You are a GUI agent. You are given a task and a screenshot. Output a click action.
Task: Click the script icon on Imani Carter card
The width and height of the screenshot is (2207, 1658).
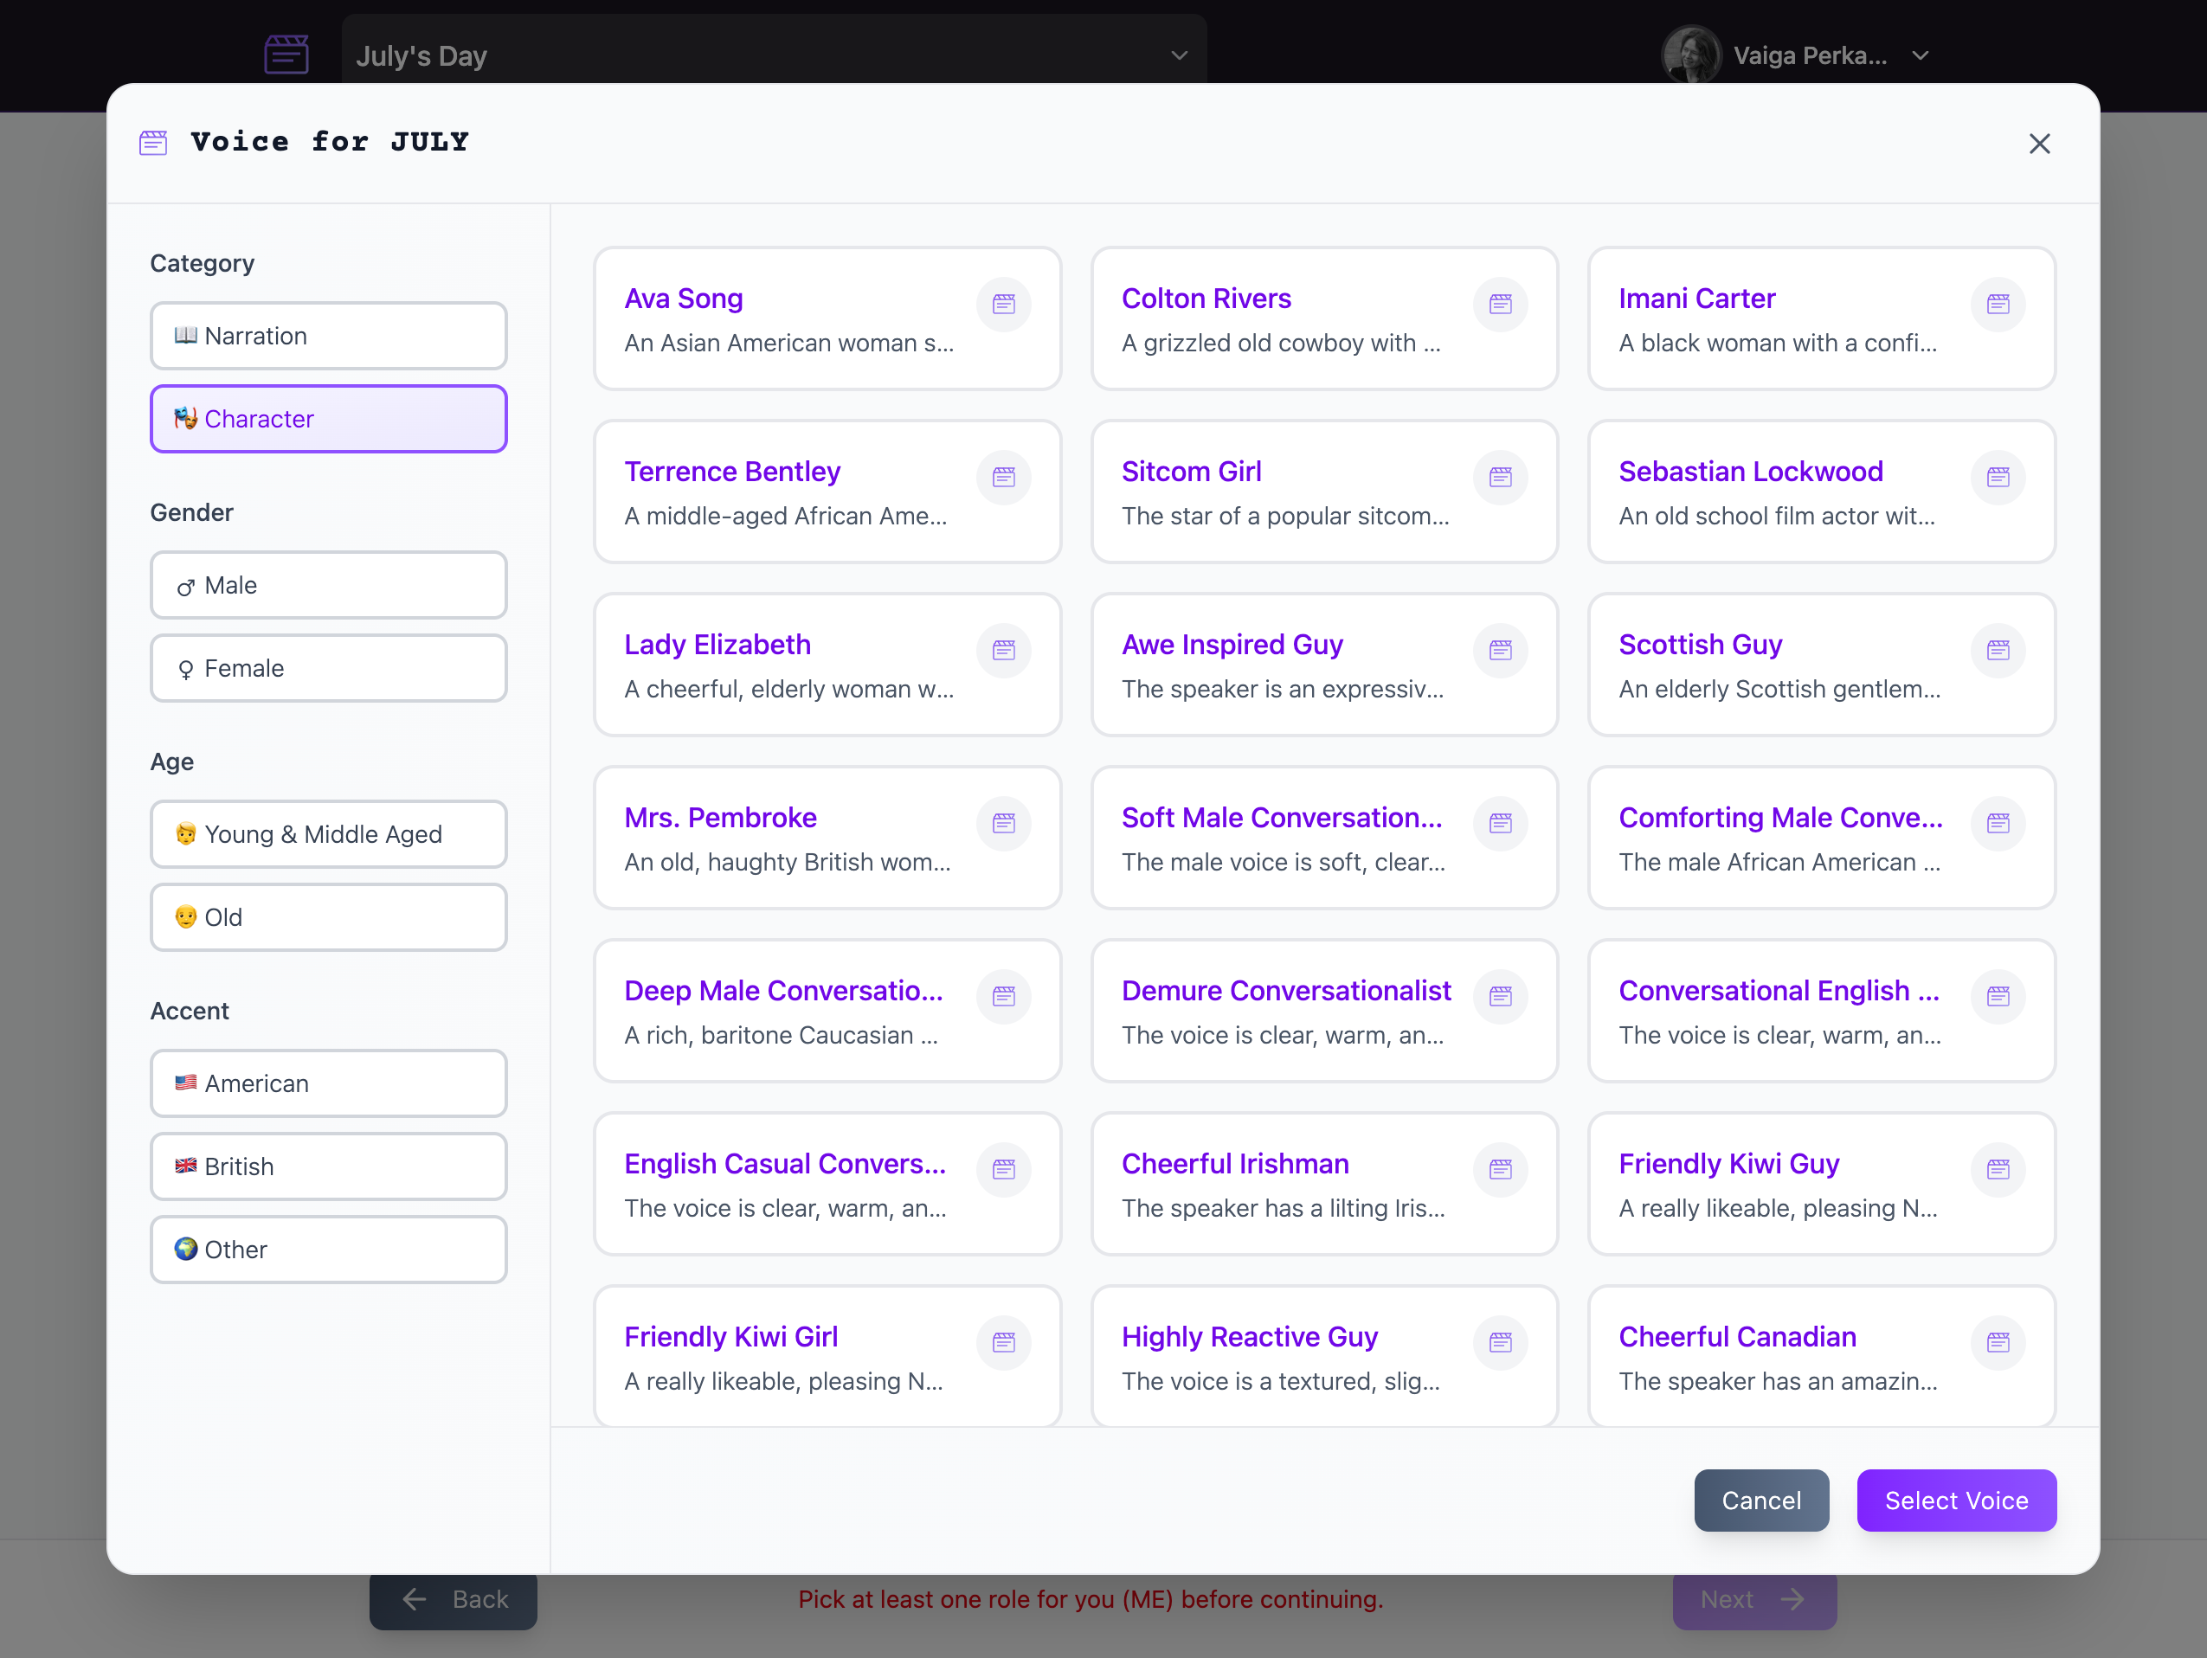click(x=1998, y=305)
